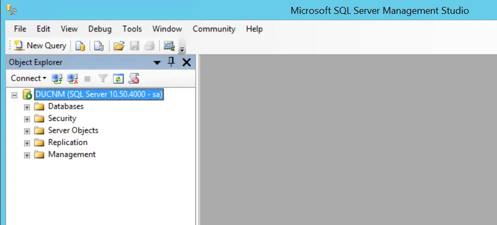Select DUCNM (SQL Server 10.50.4000 - sa) node

click(x=99, y=94)
